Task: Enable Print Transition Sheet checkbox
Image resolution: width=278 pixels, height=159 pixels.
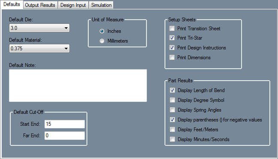Action: click(172, 29)
